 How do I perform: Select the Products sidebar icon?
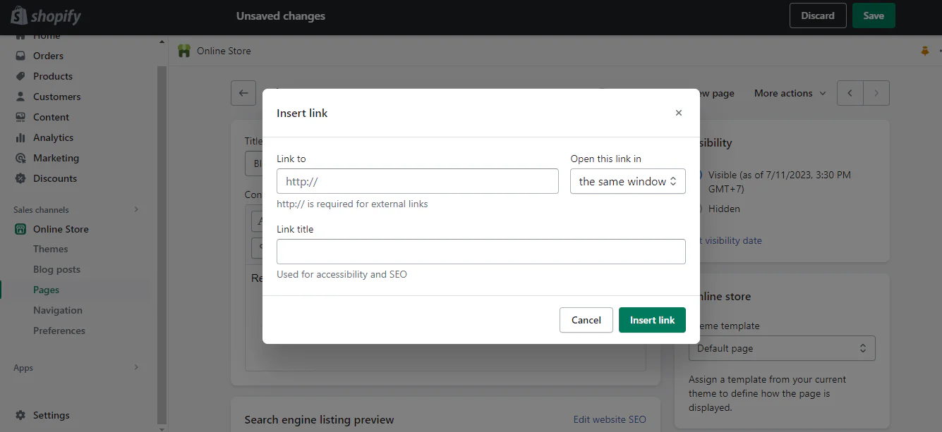pyautogui.click(x=20, y=75)
